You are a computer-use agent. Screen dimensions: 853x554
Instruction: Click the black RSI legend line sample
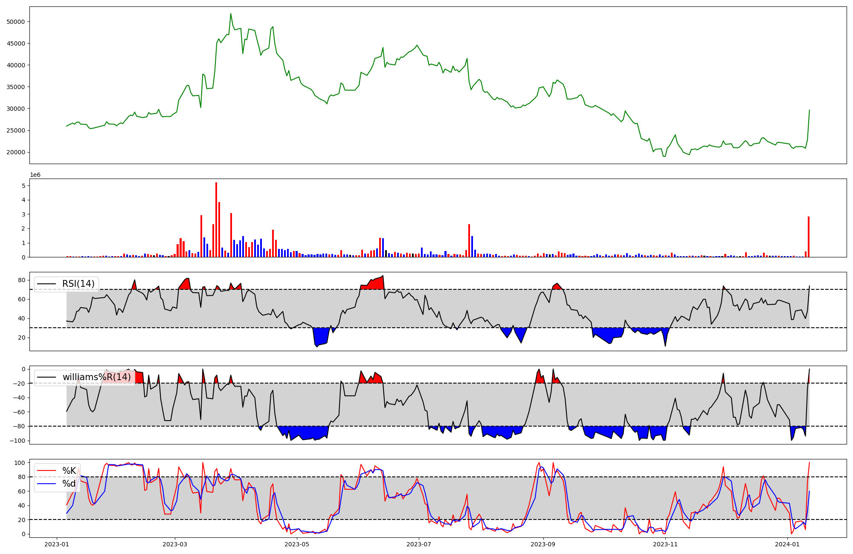46,284
